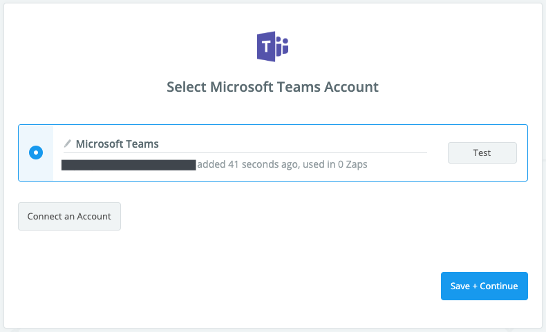The image size is (546, 332).
Task: Click Connect an Account
Action: (x=69, y=216)
